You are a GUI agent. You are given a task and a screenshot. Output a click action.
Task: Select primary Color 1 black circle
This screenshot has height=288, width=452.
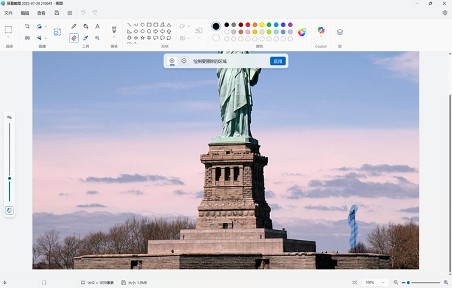[216, 26]
